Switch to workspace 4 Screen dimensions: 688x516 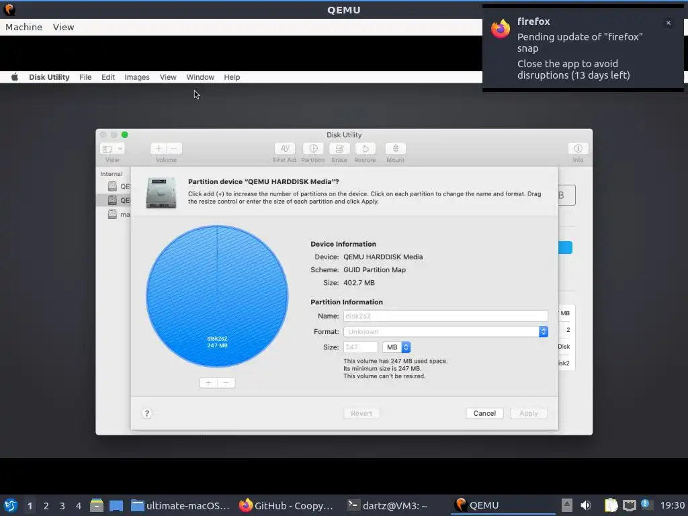(79, 506)
